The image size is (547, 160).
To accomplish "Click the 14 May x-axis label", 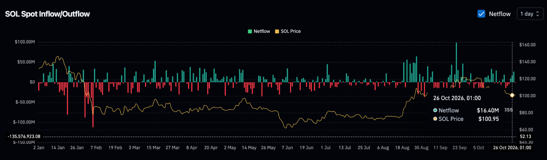I will coord(249,148).
